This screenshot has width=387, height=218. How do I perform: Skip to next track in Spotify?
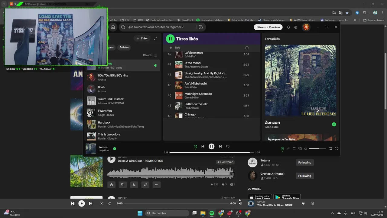click(220, 147)
